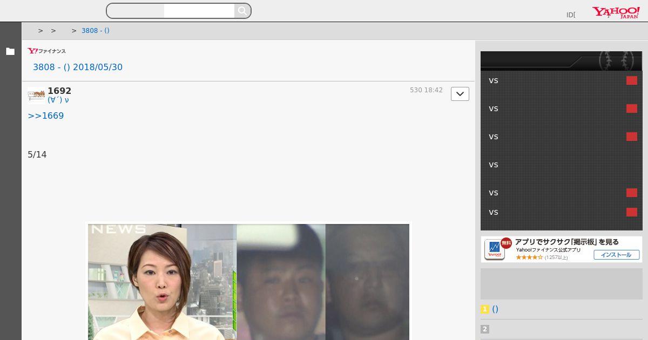Open the news broadcast image in post
Viewport: 648px width, 340px height.
[248, 281]
